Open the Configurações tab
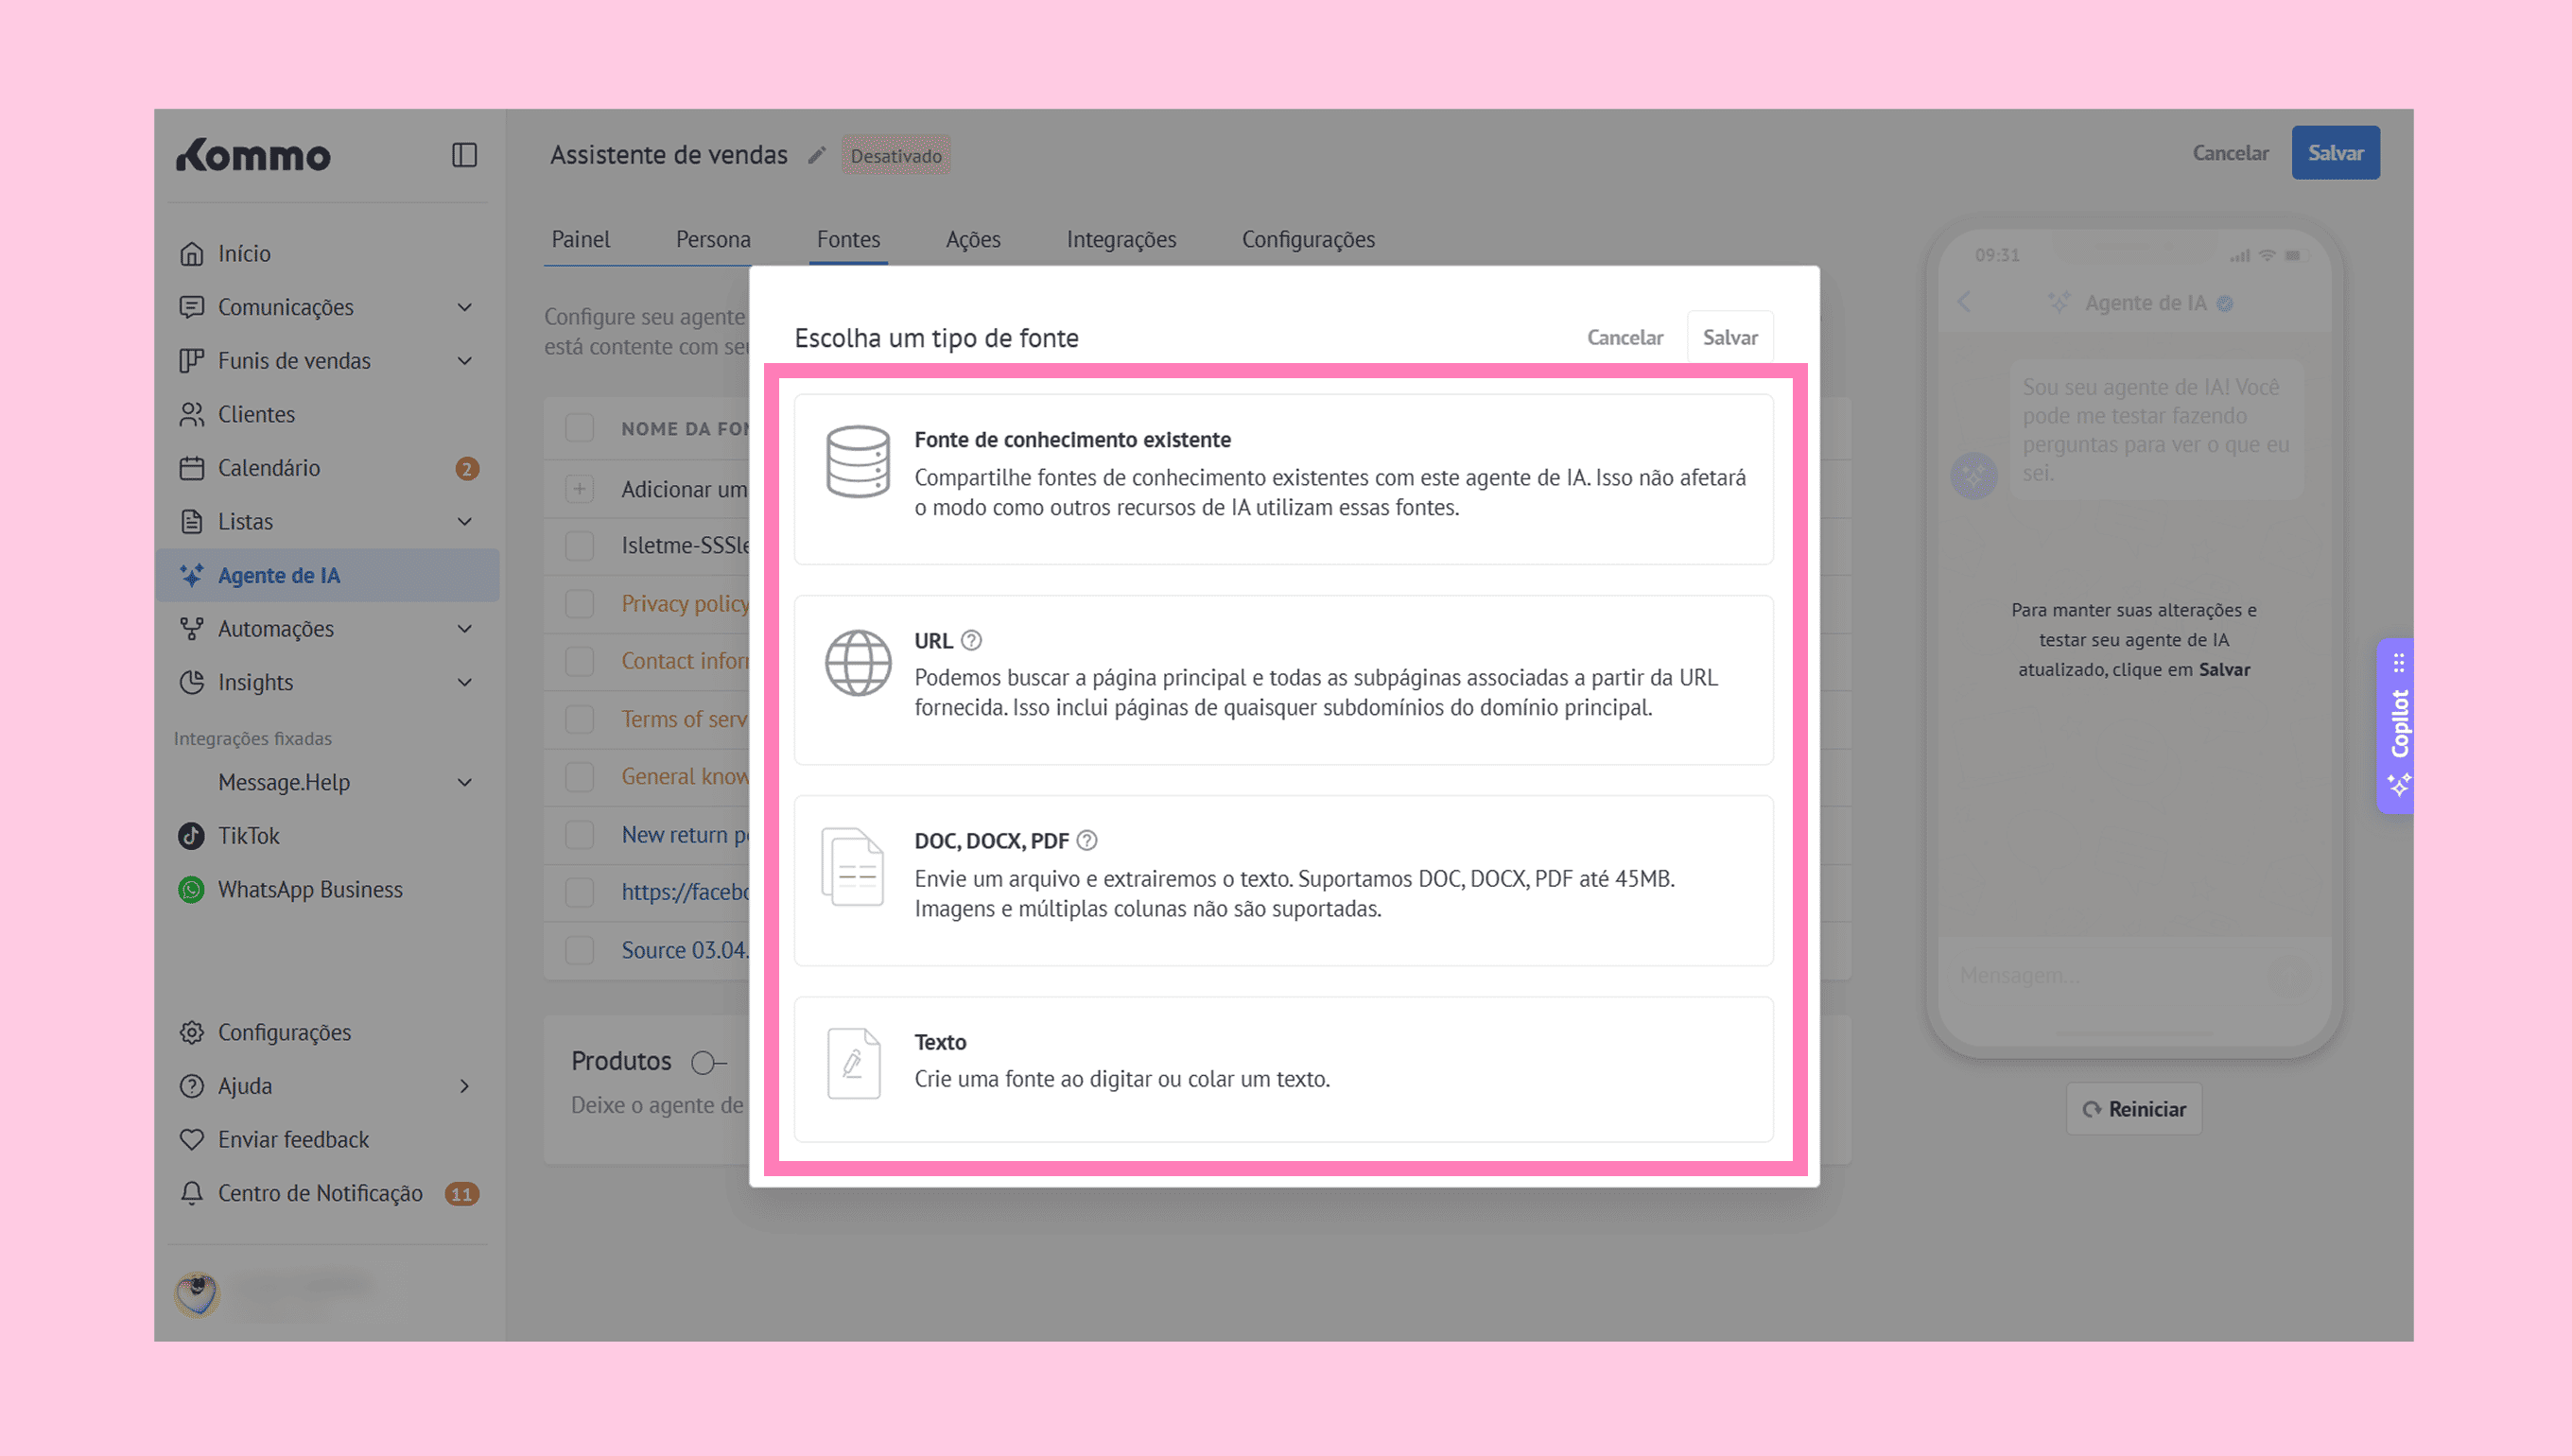Screen dimensions: 2572x1456 click(x=1307, y=239)
